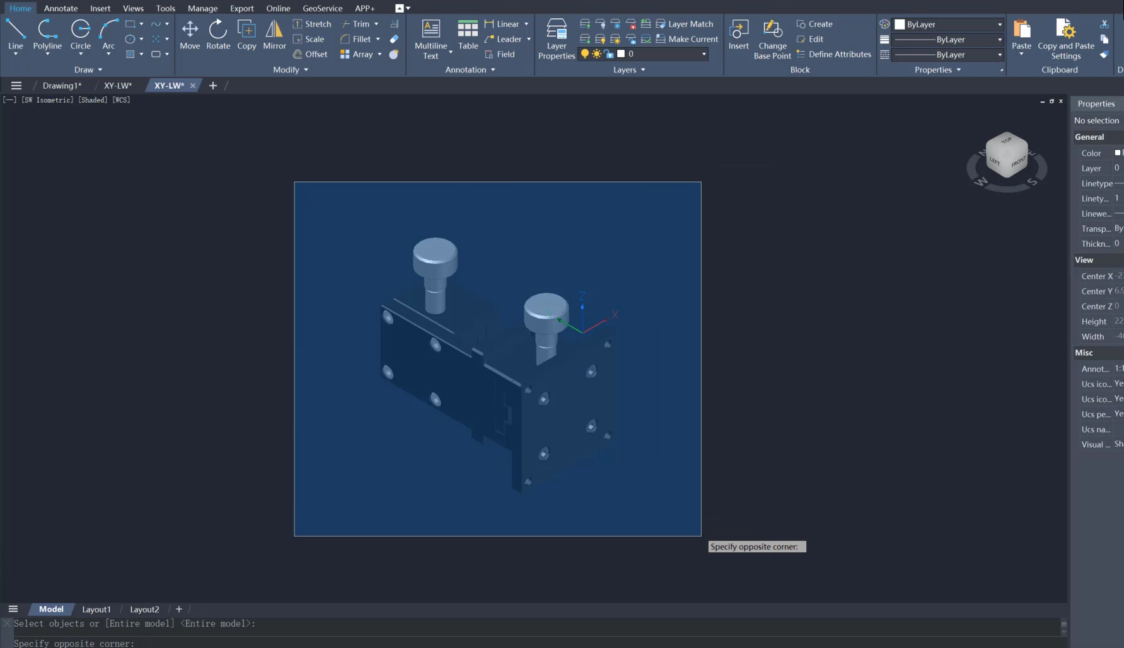This screenshot has width=1124, height=648.
Task: Click the Offset tool
Action: (310, 54)
